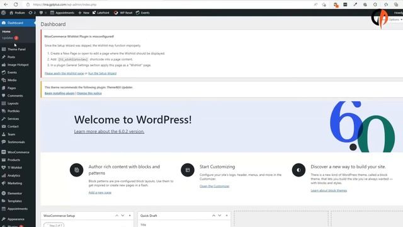Click 'Please apply the Wishlist page' link
403x227 pixels.
tap(64, 73)
